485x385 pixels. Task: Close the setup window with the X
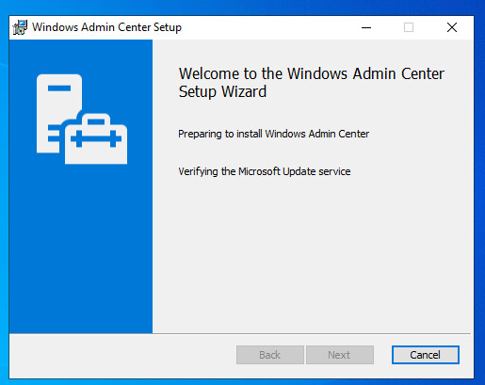pyautogui.click(x=452, y=27)
